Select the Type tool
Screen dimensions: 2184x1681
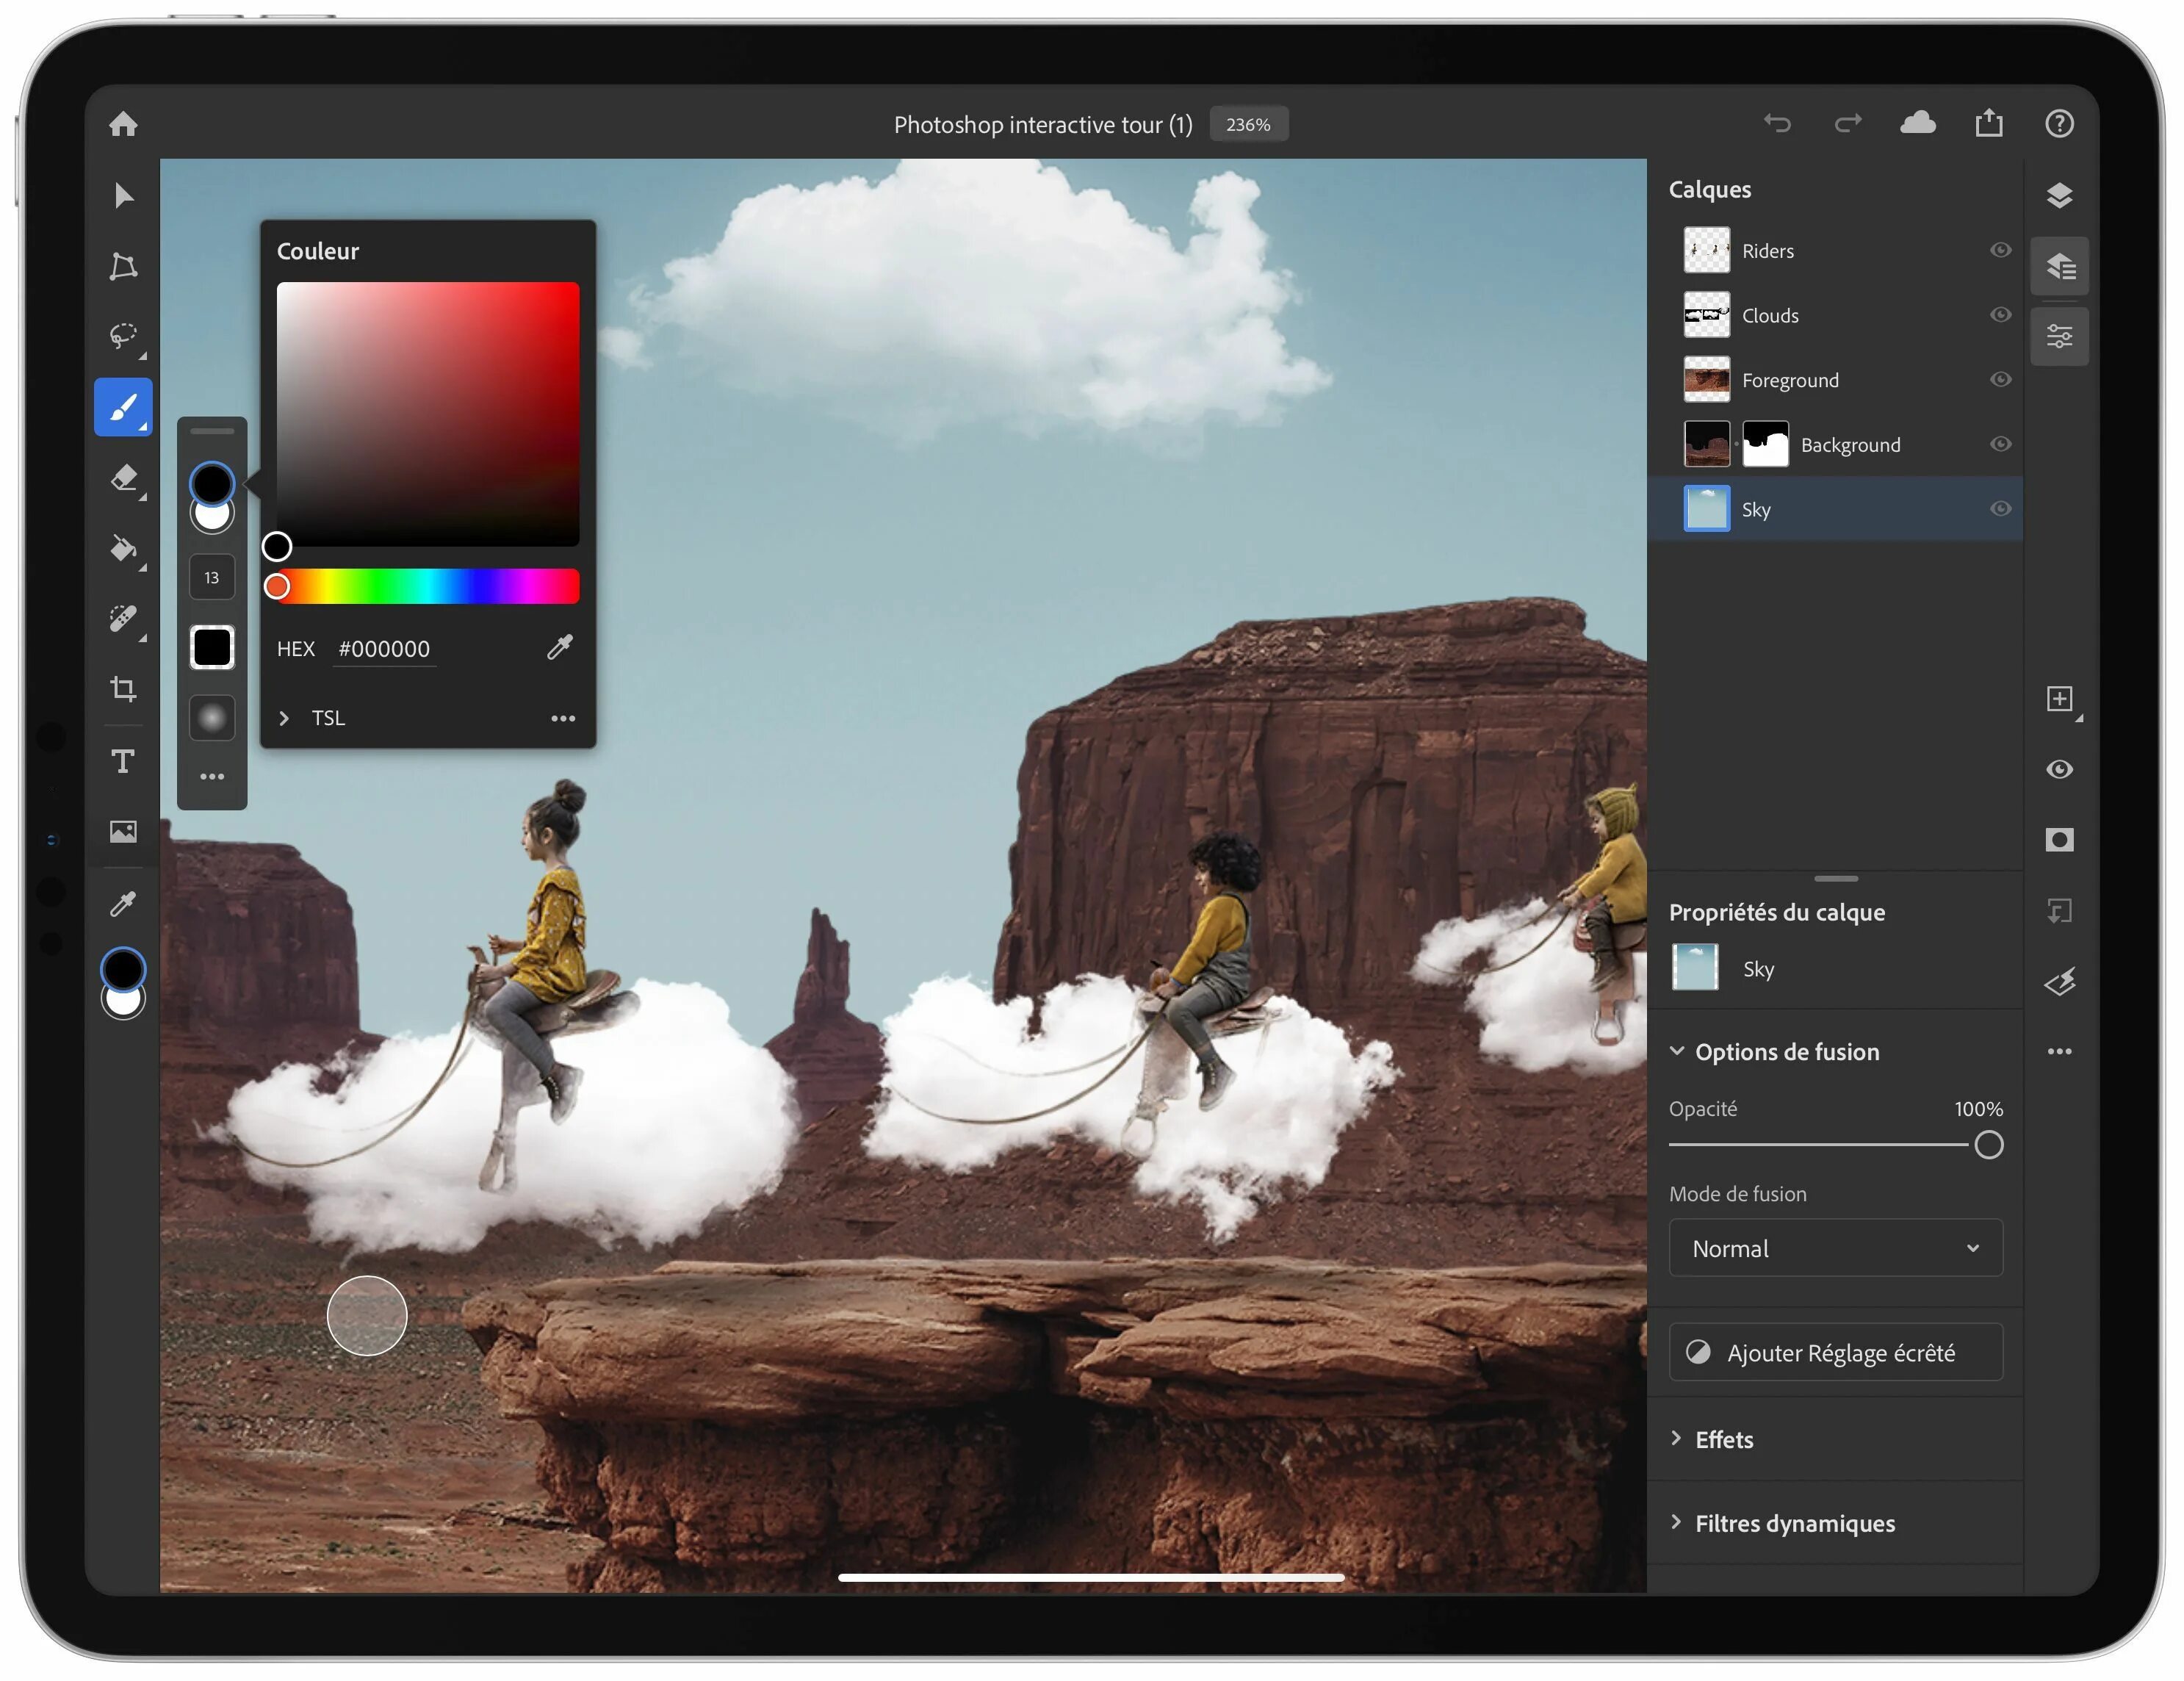pos(123,761)
